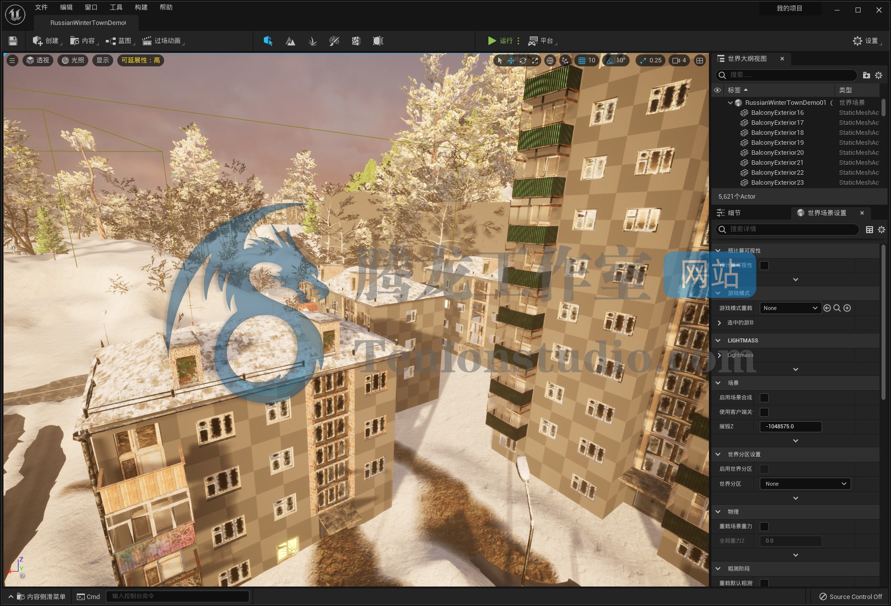Activate the selection mode tool
The width and height of the screenshot is (891, 606).
tap(268, 41)
